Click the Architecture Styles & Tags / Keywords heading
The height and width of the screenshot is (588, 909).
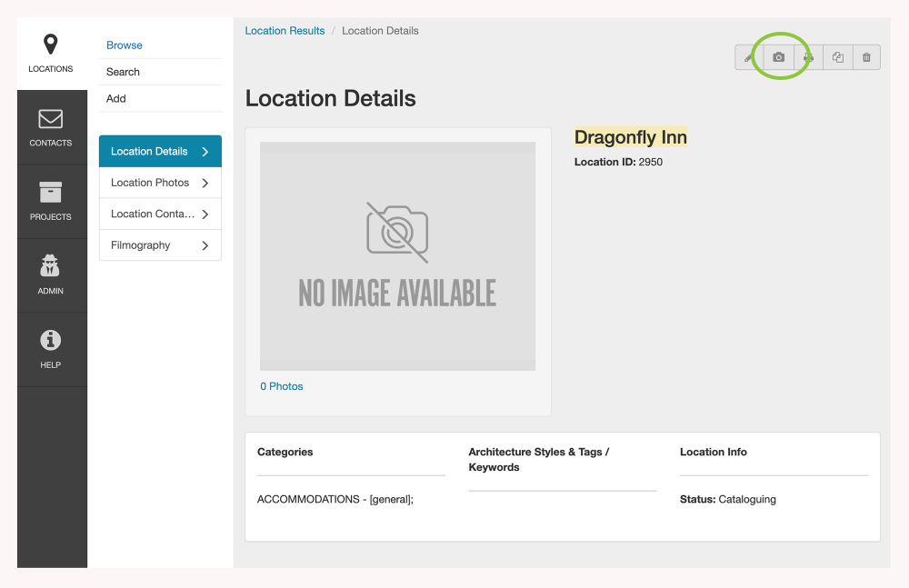point(539,459)
